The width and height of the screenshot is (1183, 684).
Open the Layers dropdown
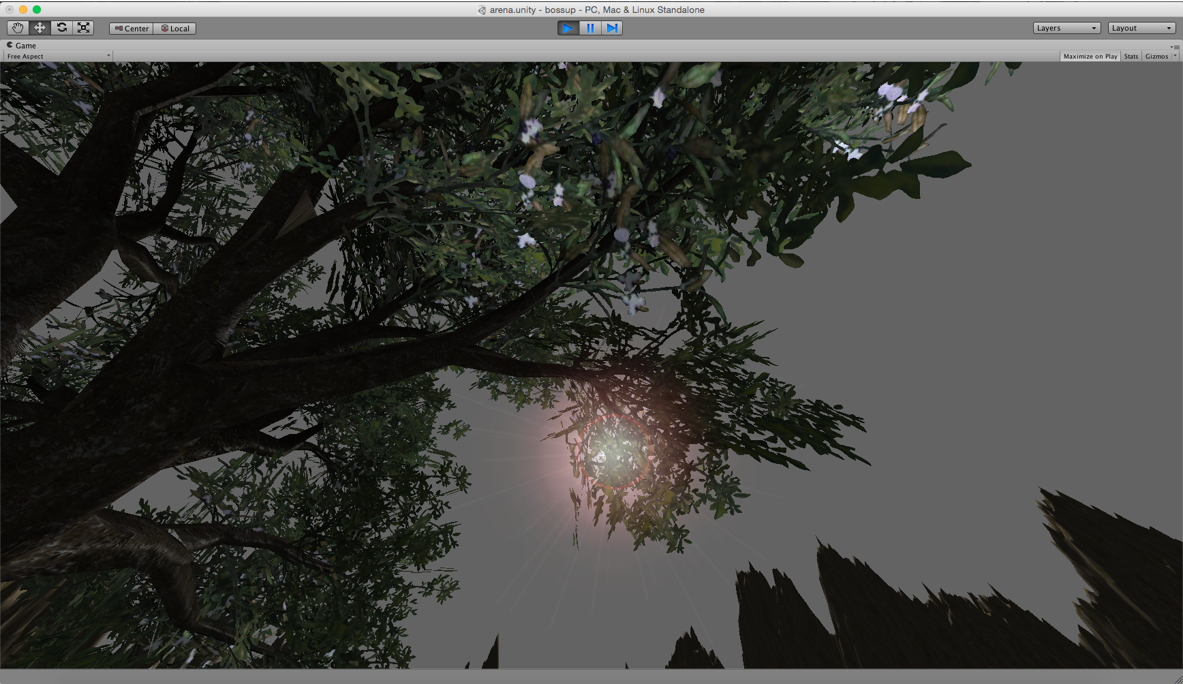1066,28
